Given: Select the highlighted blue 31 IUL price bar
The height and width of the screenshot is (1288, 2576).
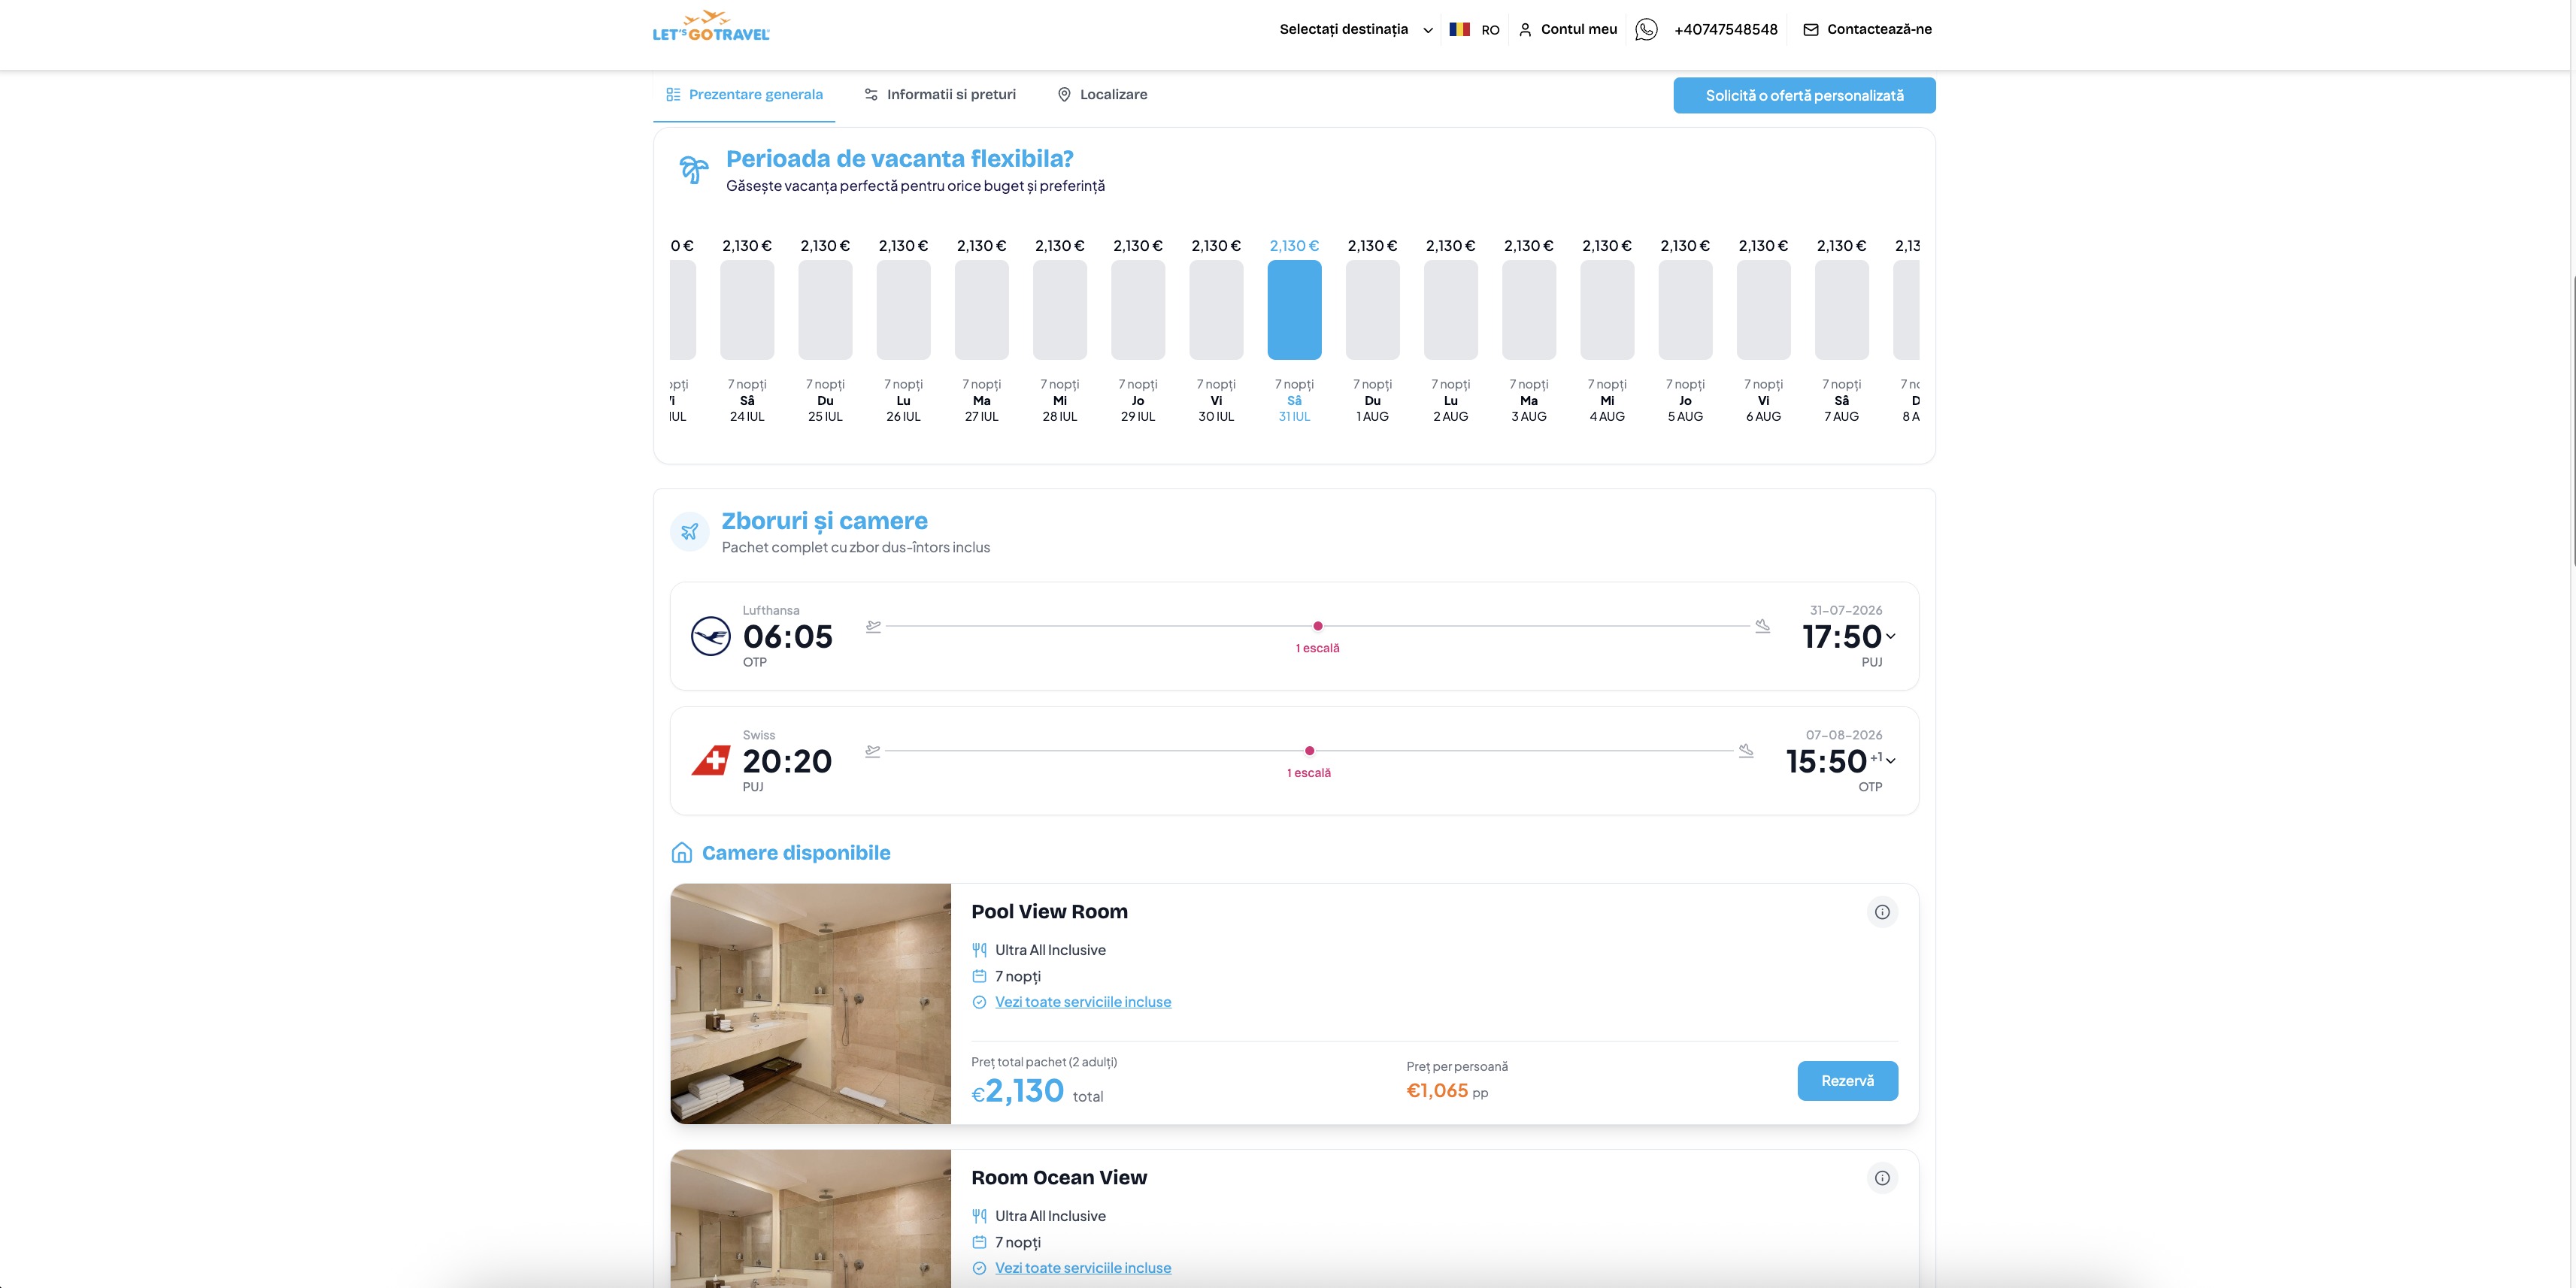Looking at the screenshot, I should 1294,310.
